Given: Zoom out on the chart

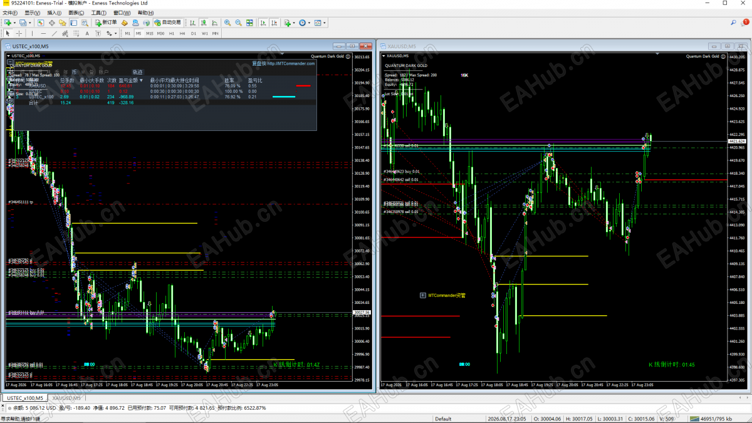Looking at the screenshot, I should 238,23.
